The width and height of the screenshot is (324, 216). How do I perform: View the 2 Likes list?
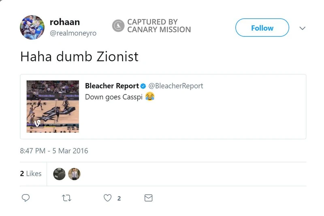[x=31, y=174]
